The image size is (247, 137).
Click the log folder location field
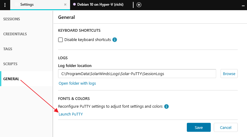pos(137,74)
